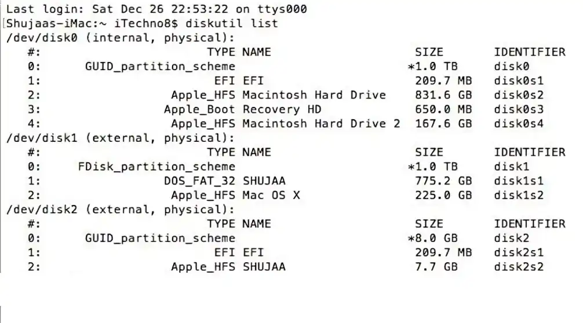Screen dimensions: 583x323
Task: Click the Recovery HD partition name
Action: pyautogui.click(x=282, y=109)
